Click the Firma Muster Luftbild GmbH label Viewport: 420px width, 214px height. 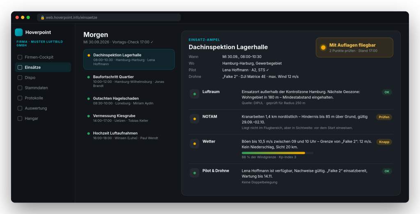click(x=40, y=43)
